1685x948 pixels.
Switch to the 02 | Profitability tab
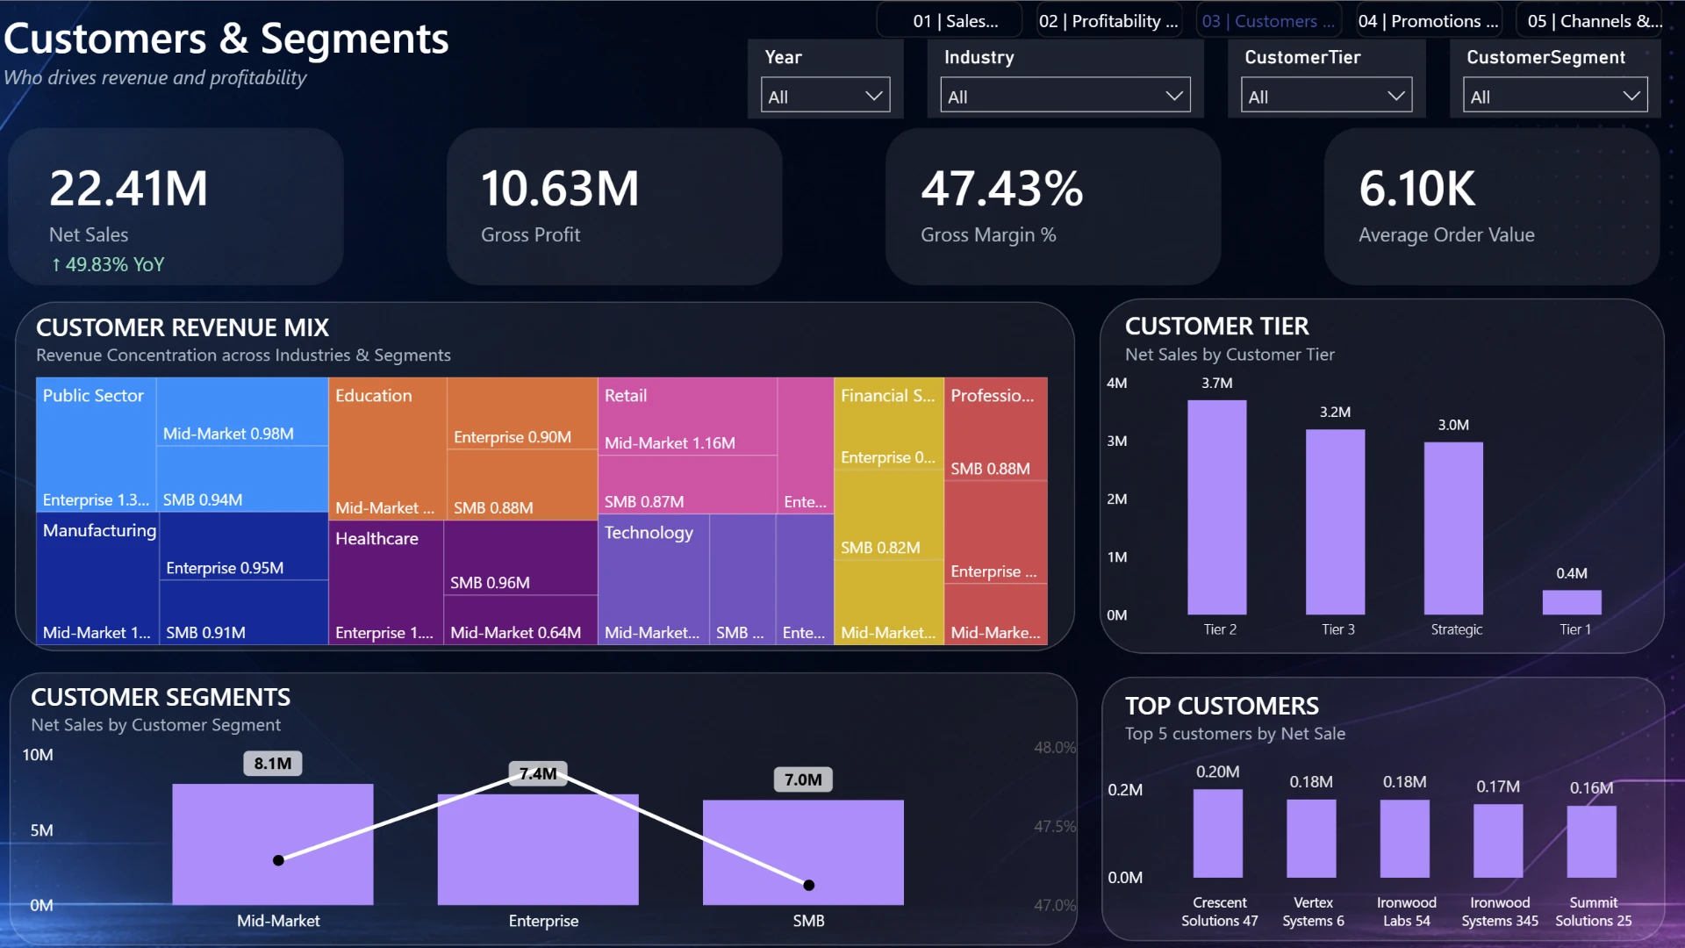(1108, 21)
